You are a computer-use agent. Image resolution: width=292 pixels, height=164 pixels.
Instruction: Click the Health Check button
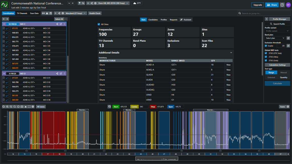coord(95,13)
